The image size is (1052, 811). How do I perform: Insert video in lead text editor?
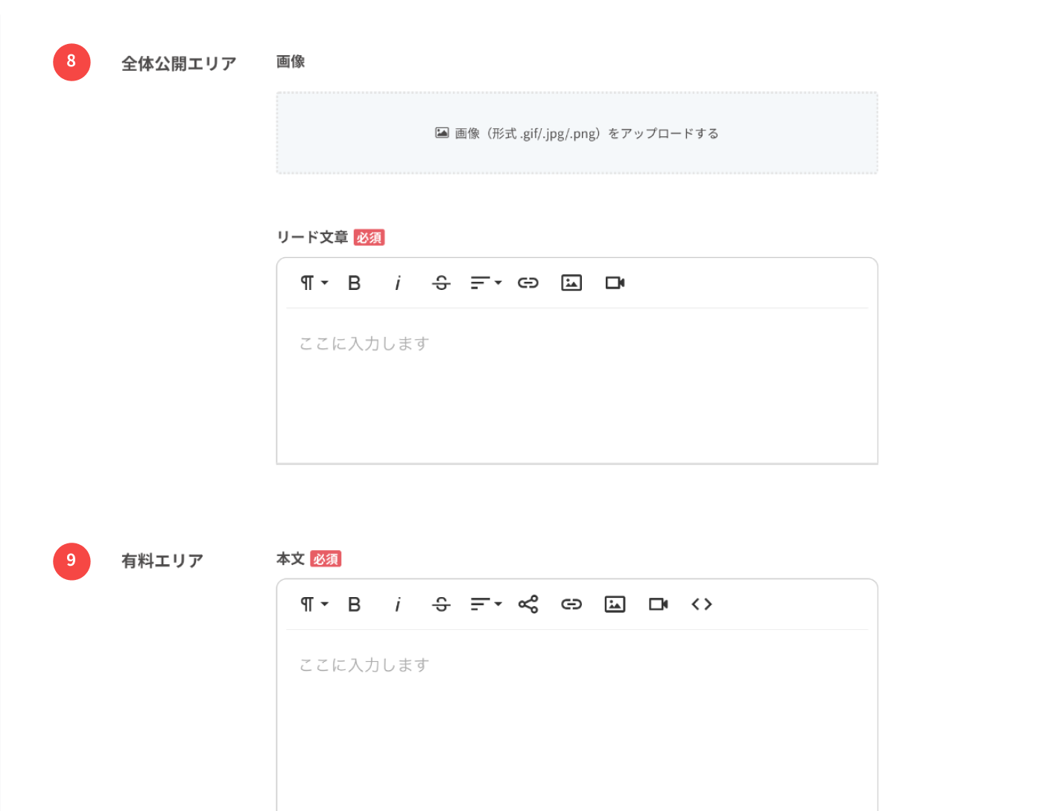[615, 283]
